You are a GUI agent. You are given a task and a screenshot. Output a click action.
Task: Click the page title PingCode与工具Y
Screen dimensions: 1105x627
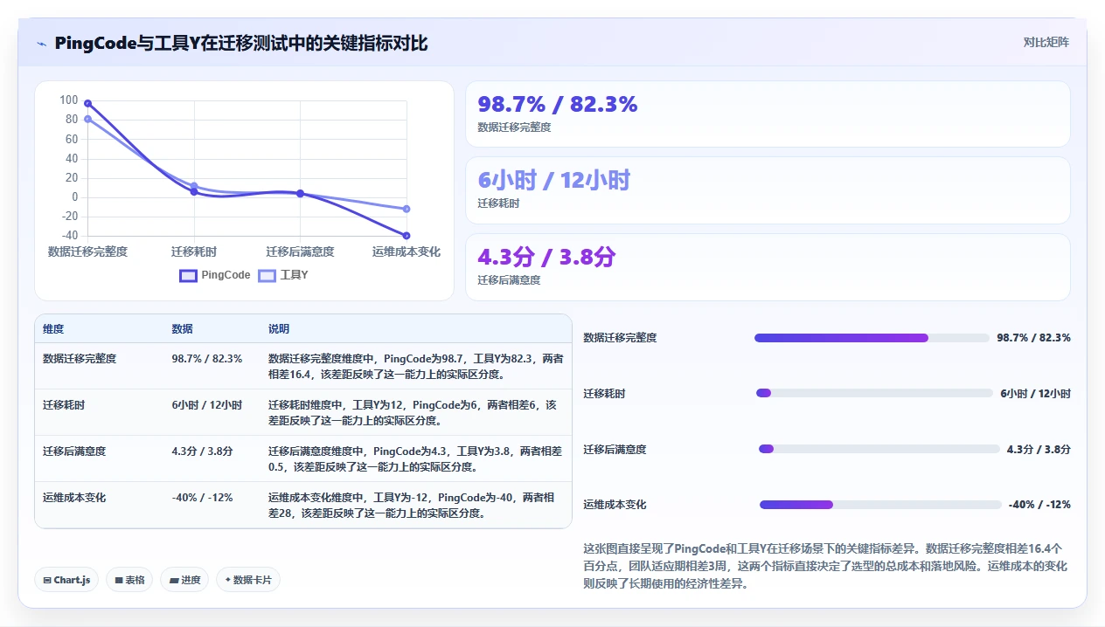click(241, 44)
